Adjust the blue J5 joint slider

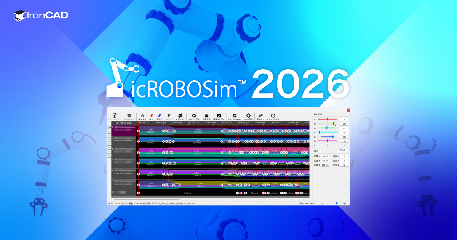coord(328,137)
